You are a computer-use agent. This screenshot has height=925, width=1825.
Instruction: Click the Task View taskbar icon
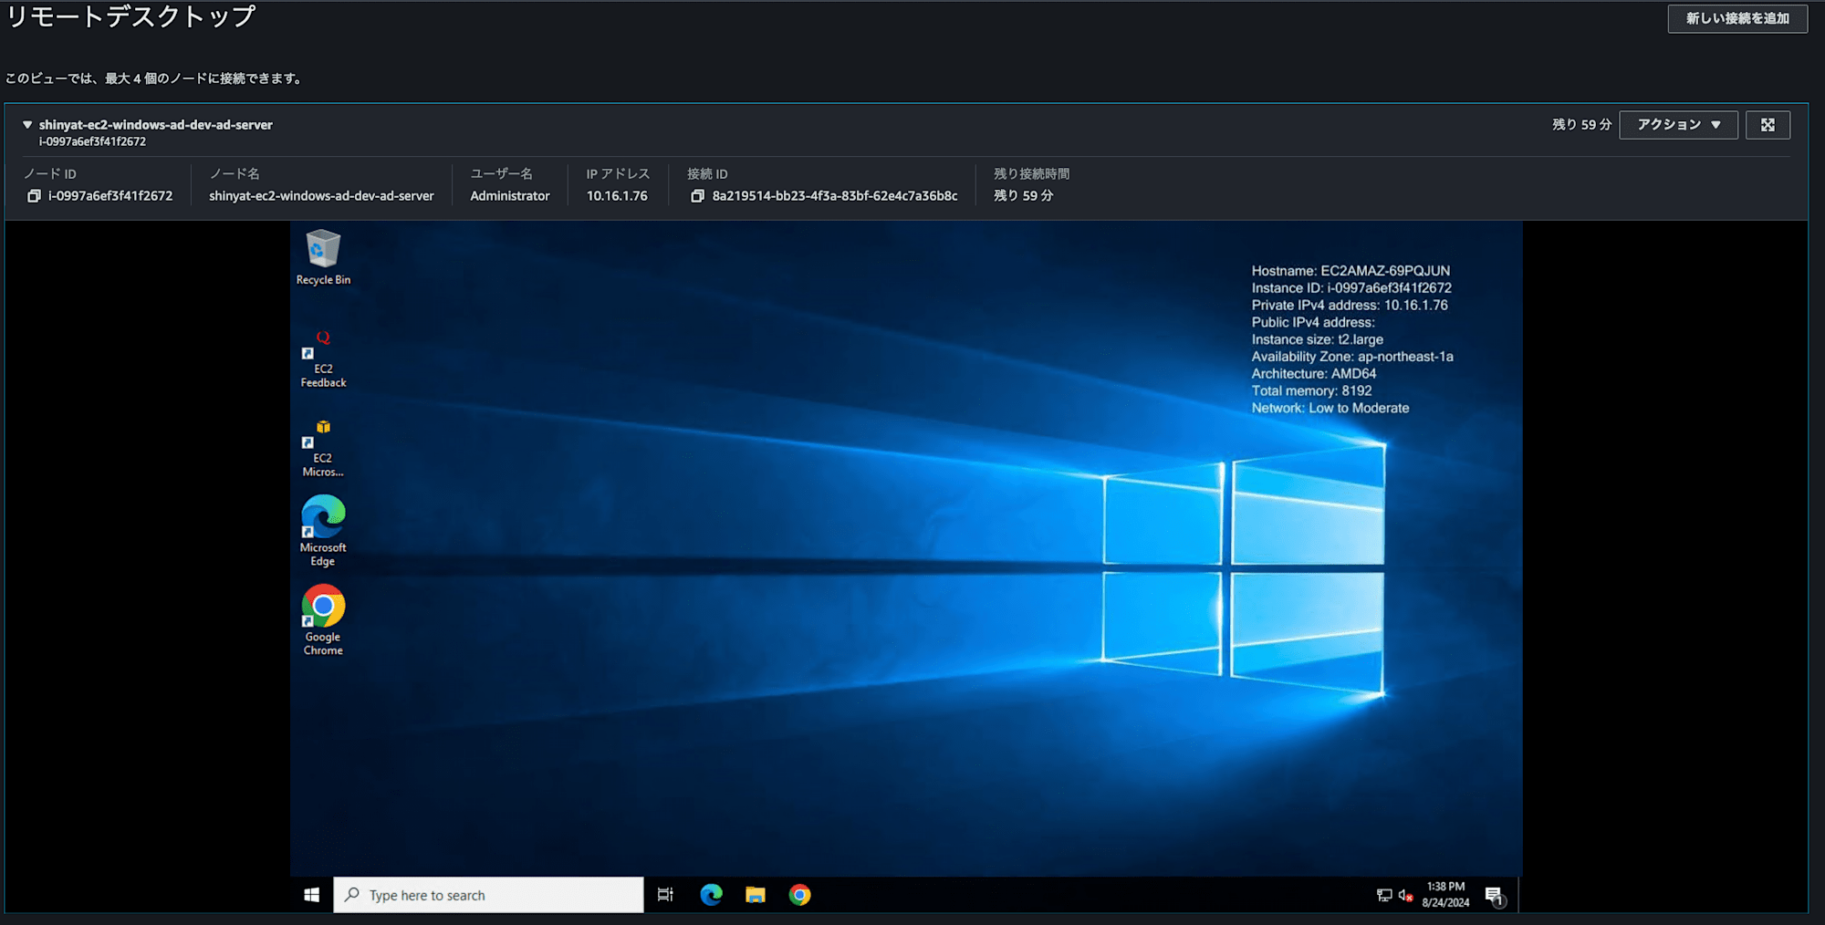(x=665, y=895)
